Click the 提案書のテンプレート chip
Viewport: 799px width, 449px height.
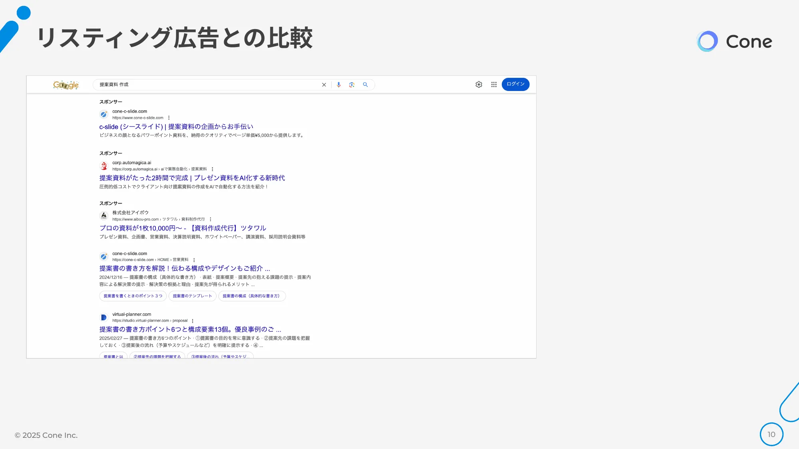(192, 296)
